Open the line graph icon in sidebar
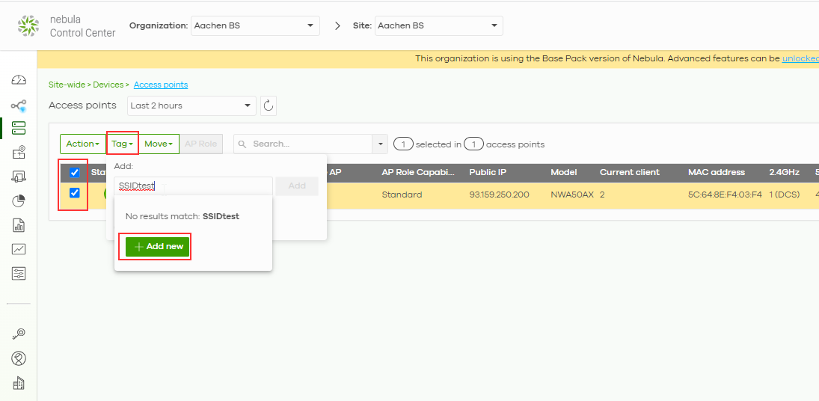Viewport: 819px width, 401px height. pyautogui.click(x=19, y=249)
